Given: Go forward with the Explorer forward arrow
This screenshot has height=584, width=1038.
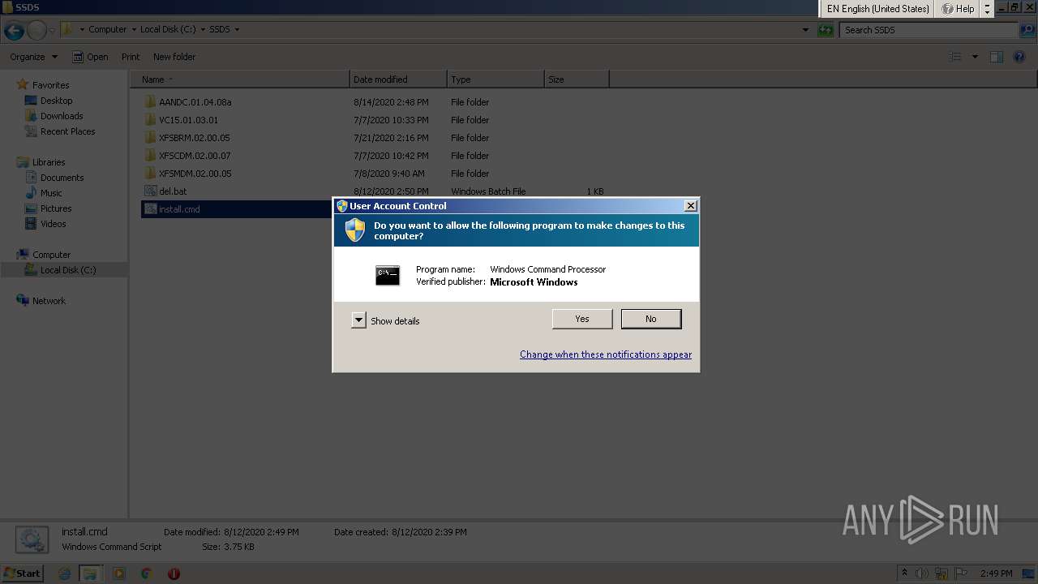Looking at the screenshot, I should (36, 31).
